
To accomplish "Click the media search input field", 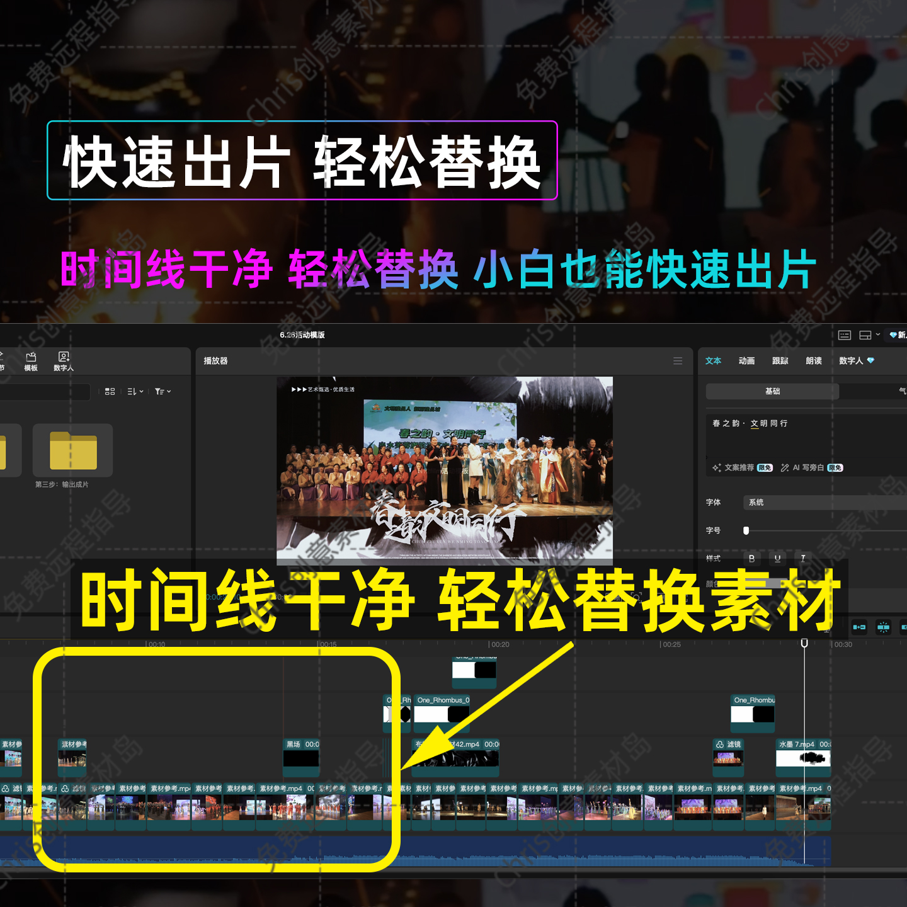I will 44,392.
